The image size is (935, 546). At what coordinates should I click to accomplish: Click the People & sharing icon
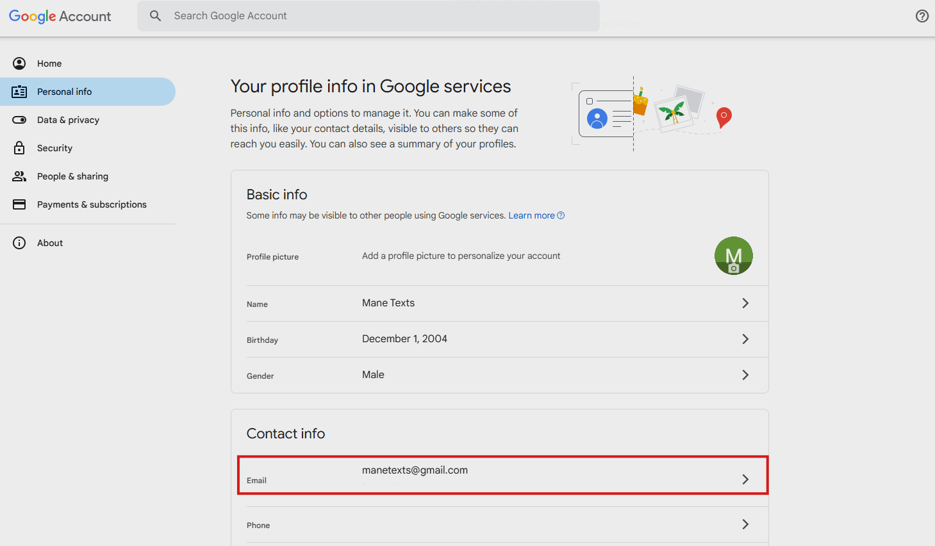coord(19,176)
